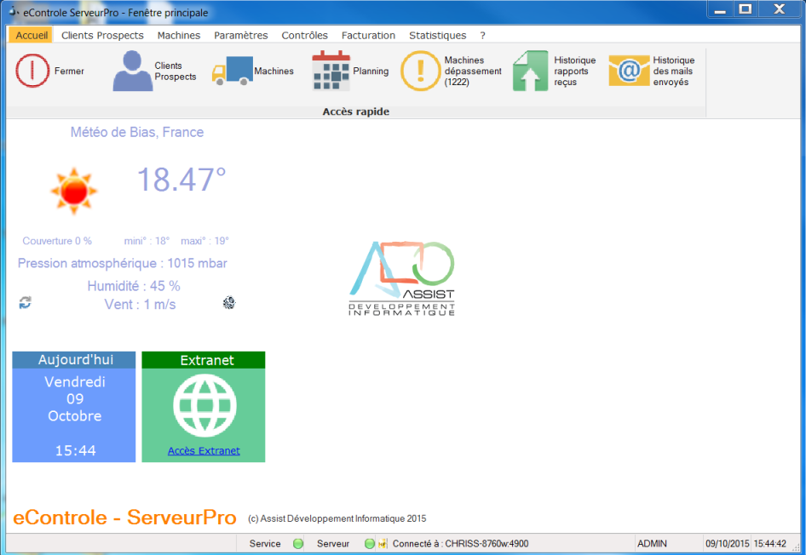Screen dimensions: 806x555
Task: Click the 09/10/2015 status bar date
Action: point(728,544)
